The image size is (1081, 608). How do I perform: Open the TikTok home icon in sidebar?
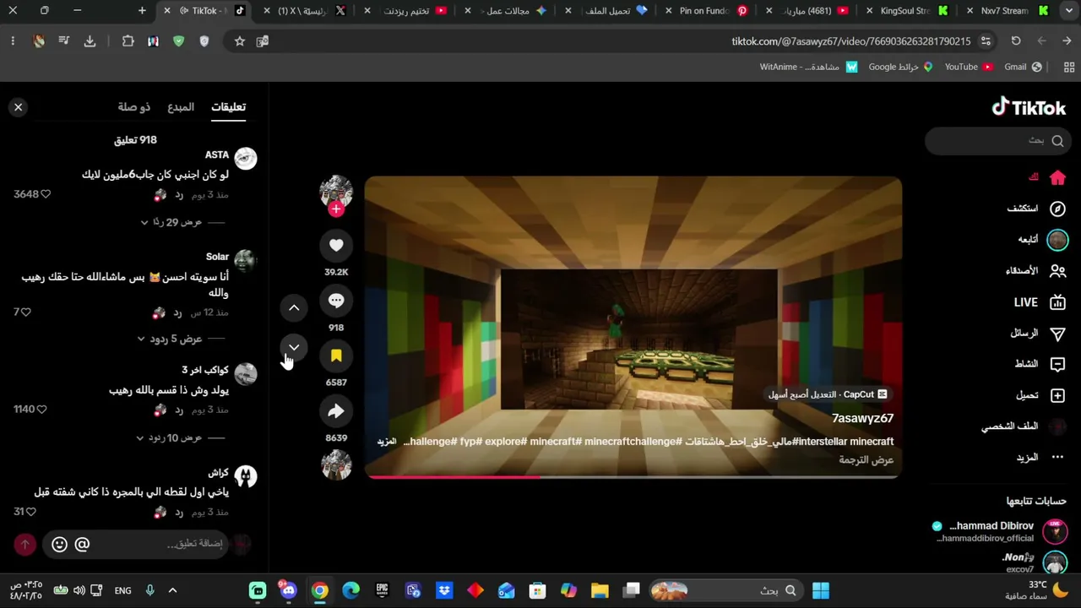click(x=1057, y=177)
